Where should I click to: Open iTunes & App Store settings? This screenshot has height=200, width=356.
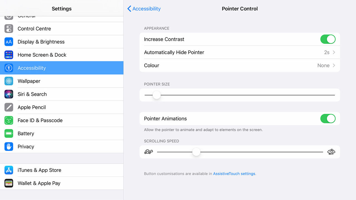[x=62, y=170]
